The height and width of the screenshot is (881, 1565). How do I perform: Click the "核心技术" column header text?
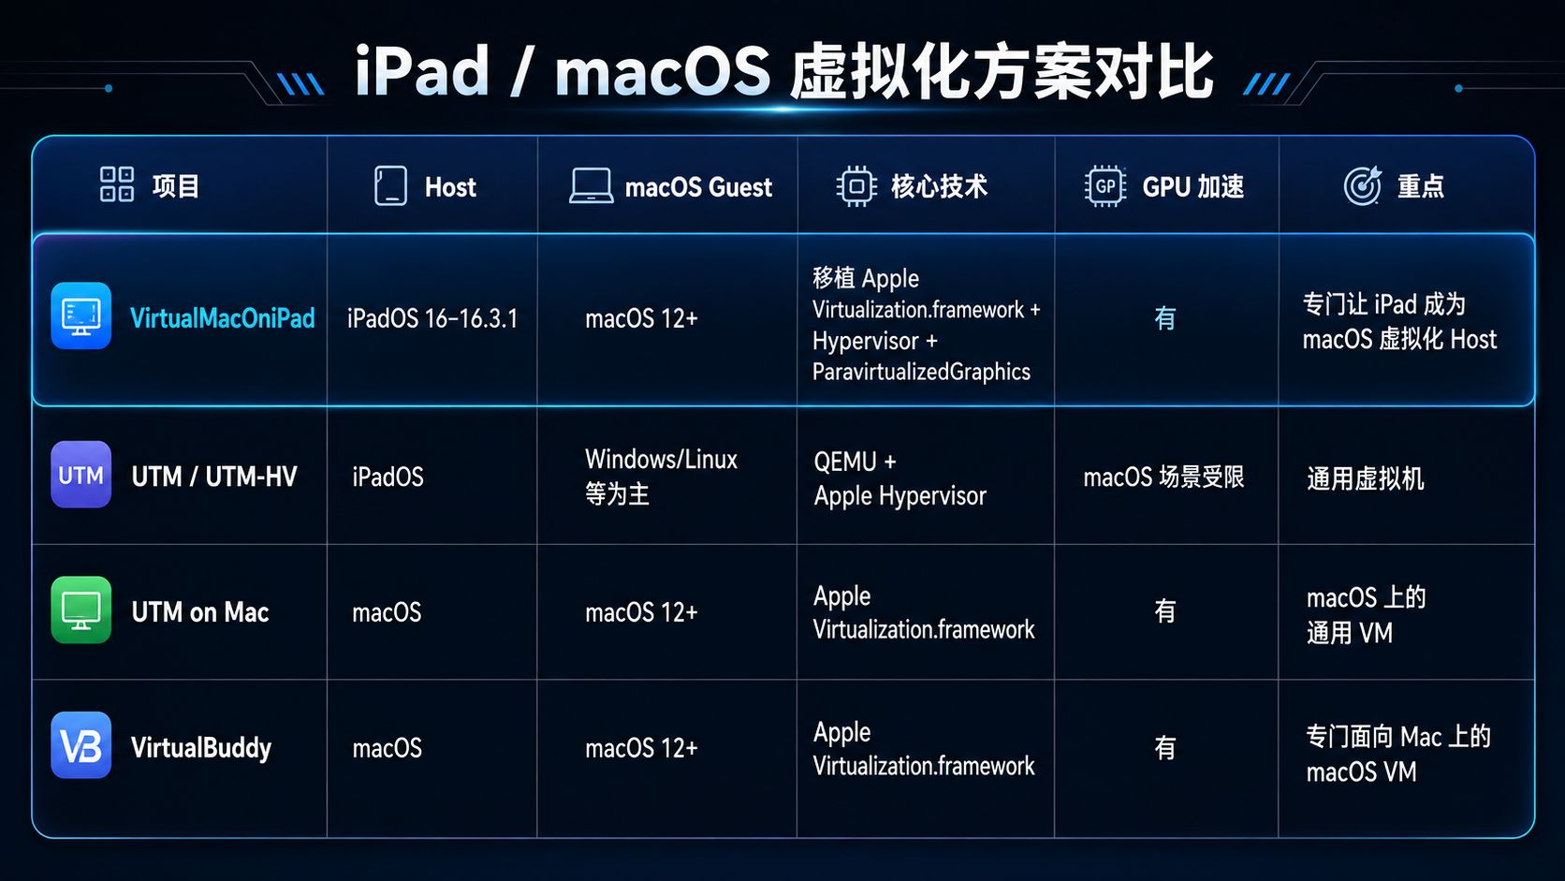point(939,186)
